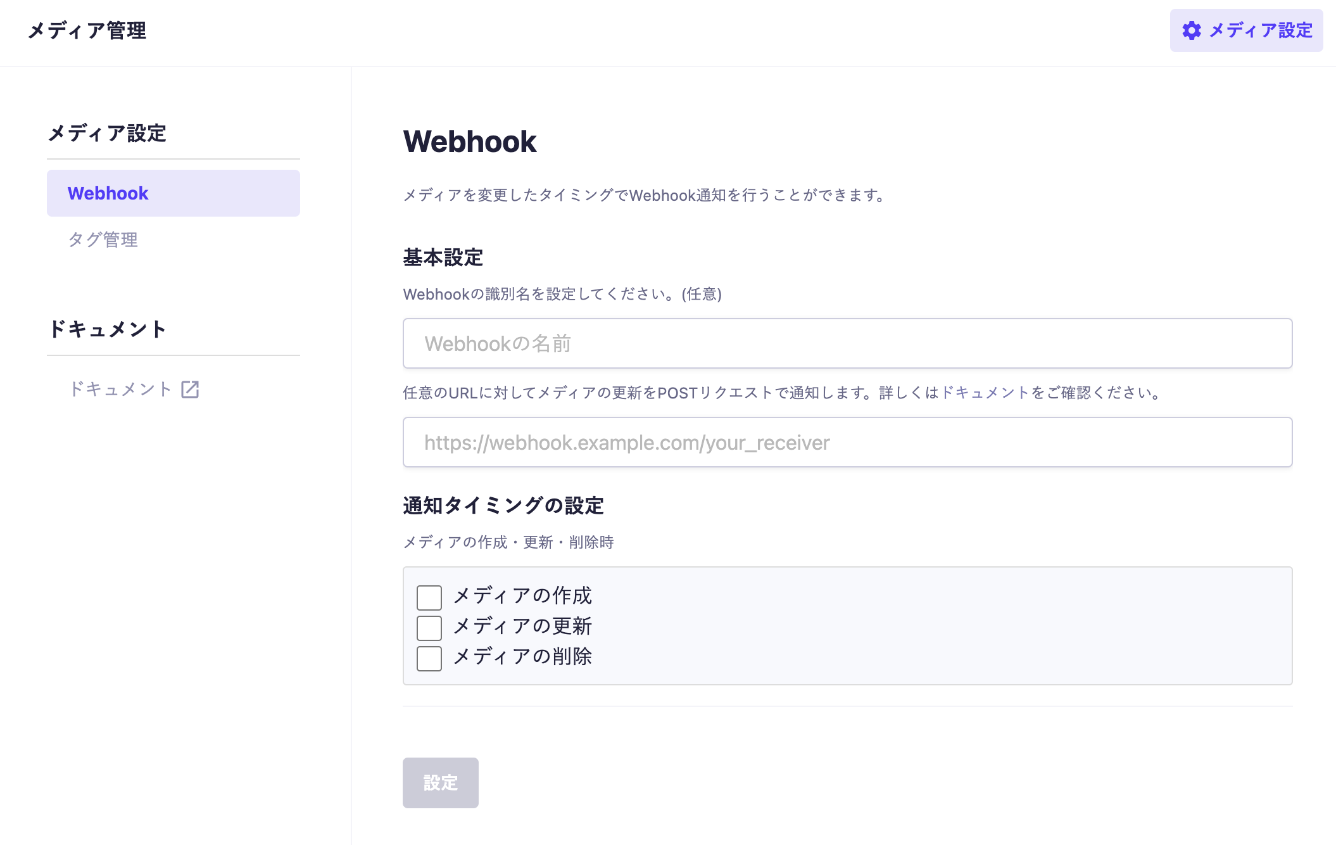Click the ドキュメント sidebar section heading

[108, 329]
